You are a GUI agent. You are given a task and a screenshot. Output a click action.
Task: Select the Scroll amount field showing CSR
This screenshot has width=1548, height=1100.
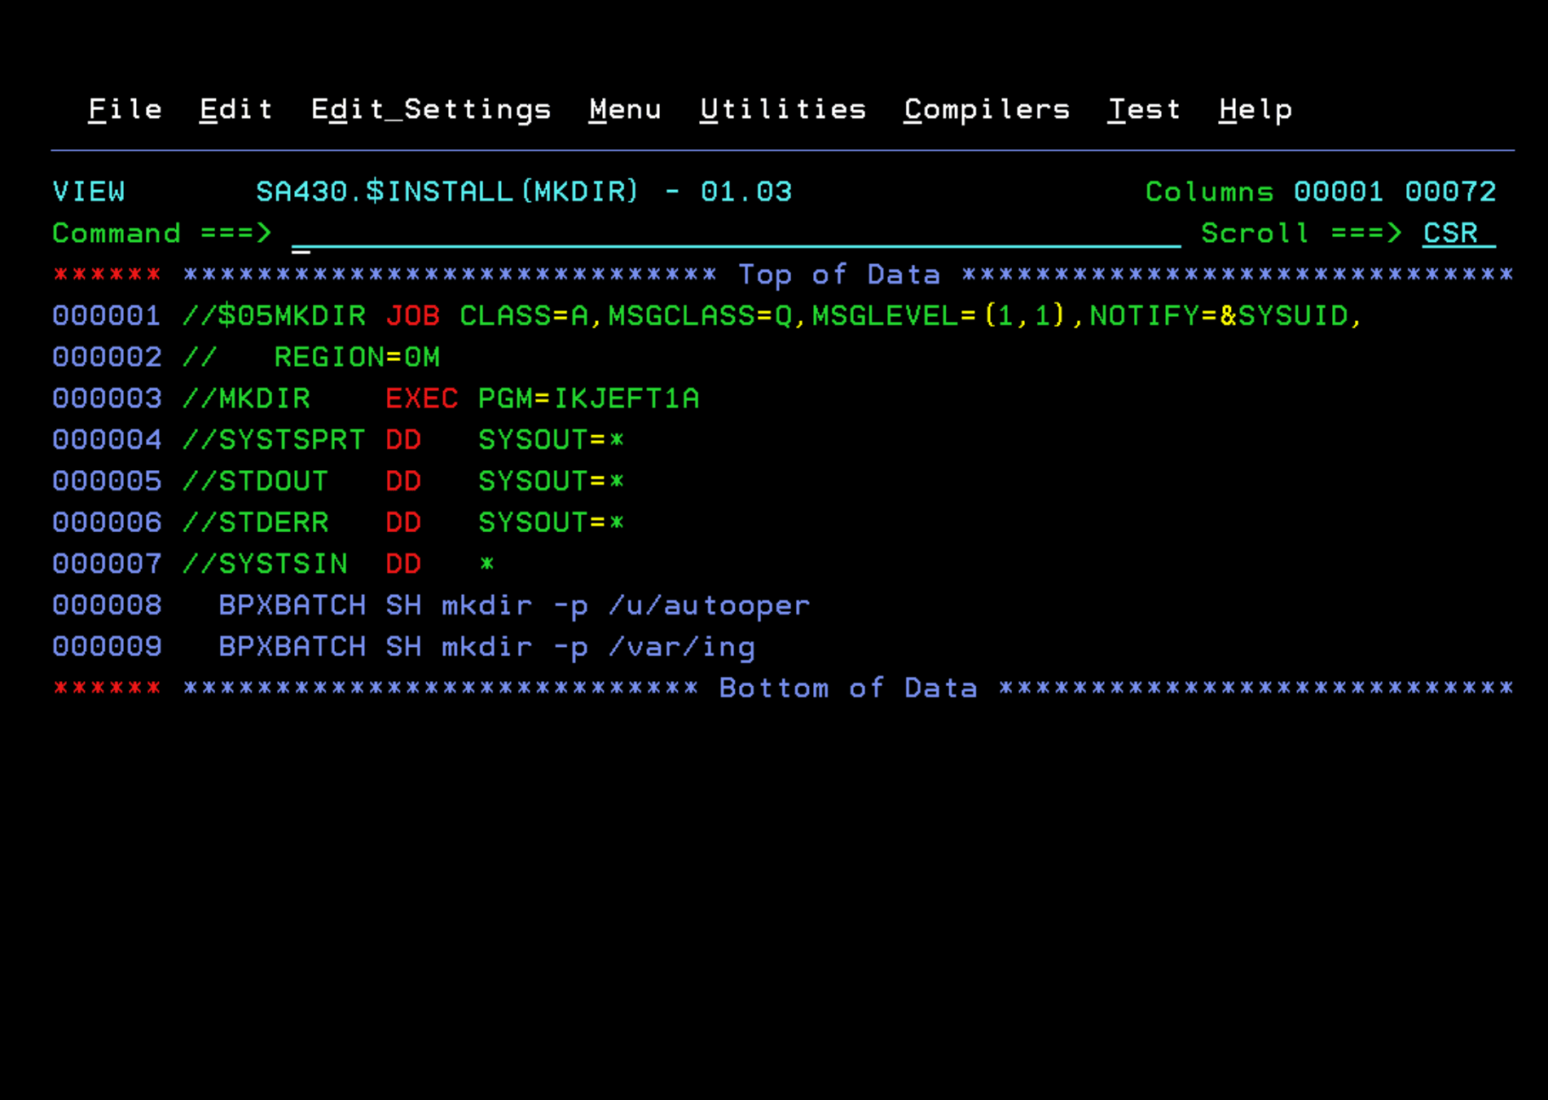pyautogui.click(x=1451, y=234)
